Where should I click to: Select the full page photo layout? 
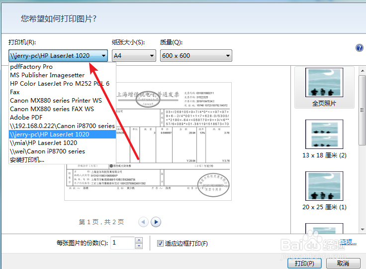tap(324, 87)
